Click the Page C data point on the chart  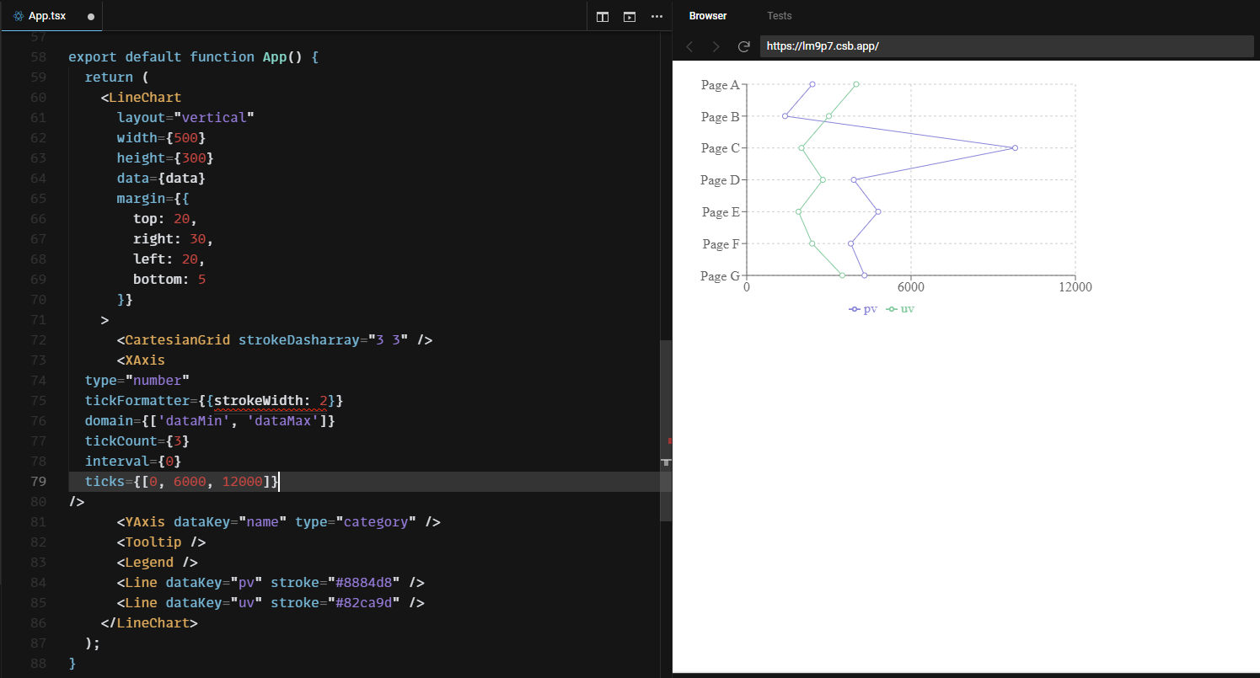[1014, 147]
